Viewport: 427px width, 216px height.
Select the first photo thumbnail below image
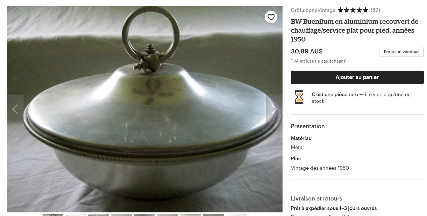(53, 215)
